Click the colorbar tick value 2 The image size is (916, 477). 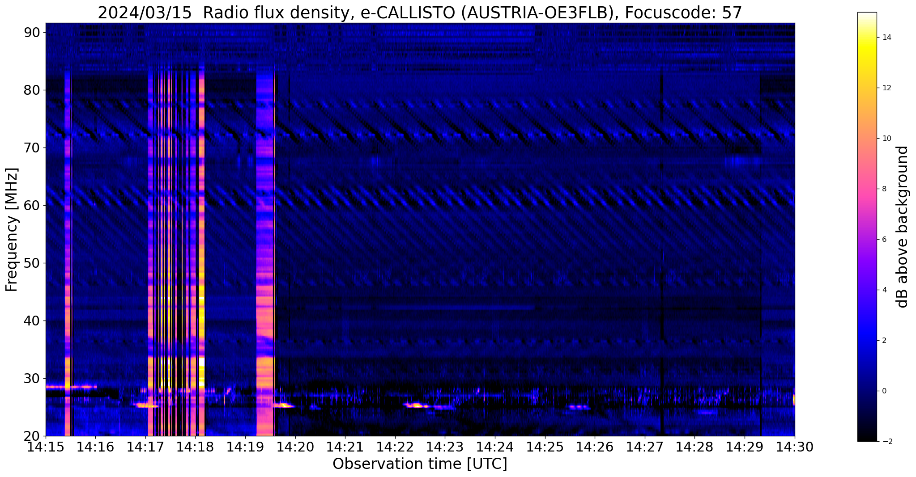(x=884, y=341)
